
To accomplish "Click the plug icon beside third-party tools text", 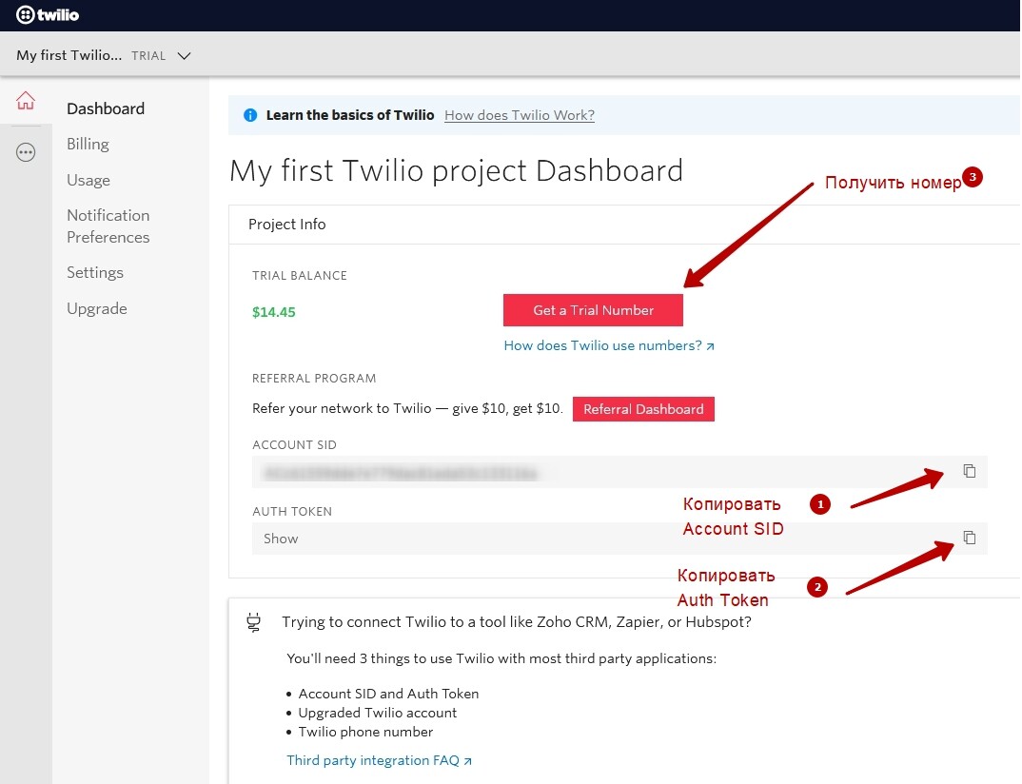I will (253, 622).
